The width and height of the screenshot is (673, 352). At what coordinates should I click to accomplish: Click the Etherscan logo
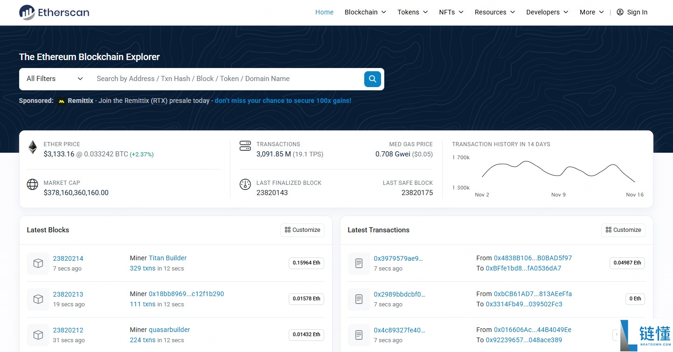(54, 12)
